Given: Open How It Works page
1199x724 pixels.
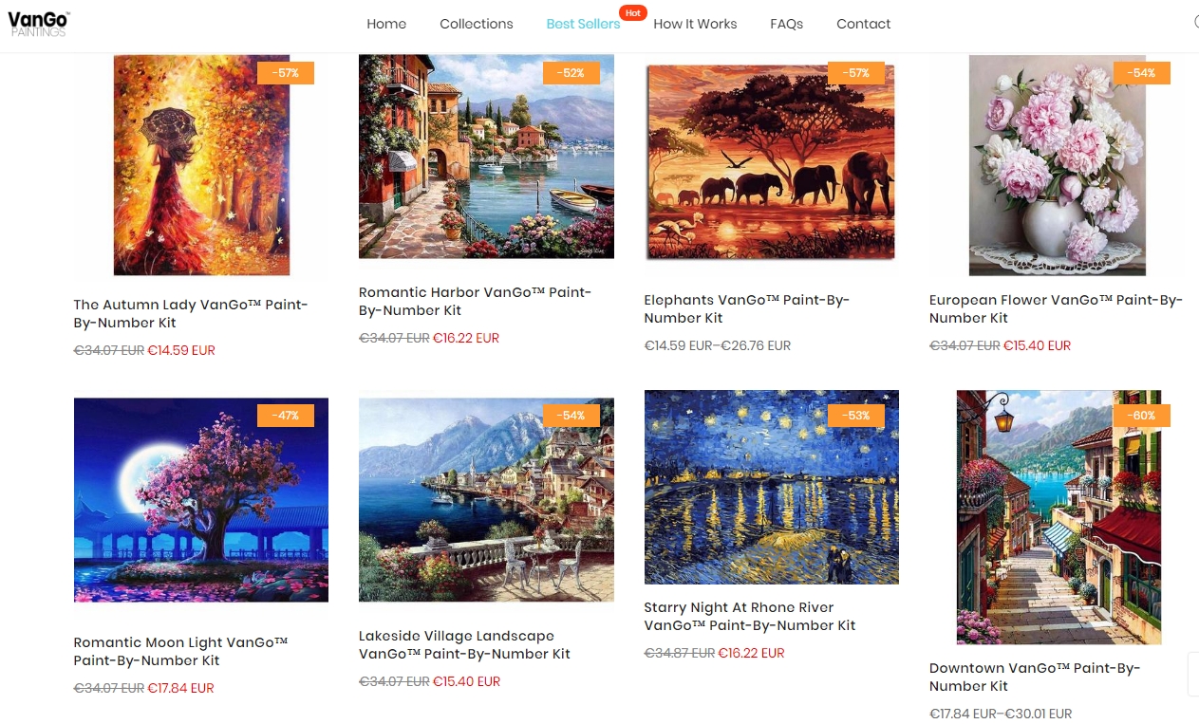Looking at the screenshot, I should pyautogui.click(x=695, y=24).
